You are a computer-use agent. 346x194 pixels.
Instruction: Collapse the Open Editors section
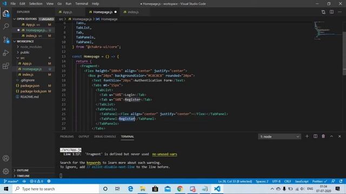(x=34, y=19)
